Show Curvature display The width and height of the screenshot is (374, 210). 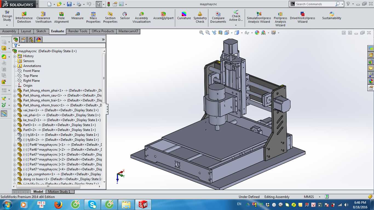(184, 16)
